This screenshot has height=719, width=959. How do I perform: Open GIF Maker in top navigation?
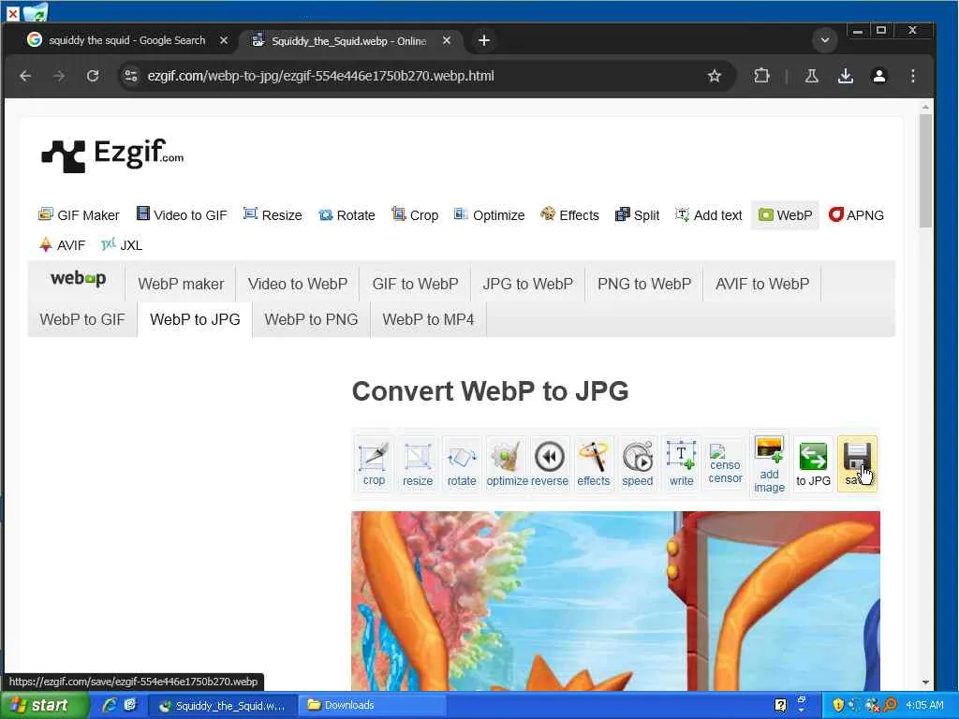79,215
